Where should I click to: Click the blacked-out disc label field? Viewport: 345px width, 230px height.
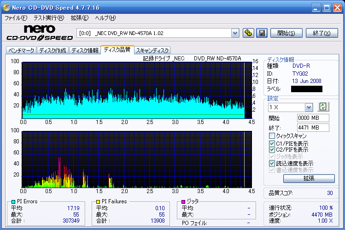point(307,89)
